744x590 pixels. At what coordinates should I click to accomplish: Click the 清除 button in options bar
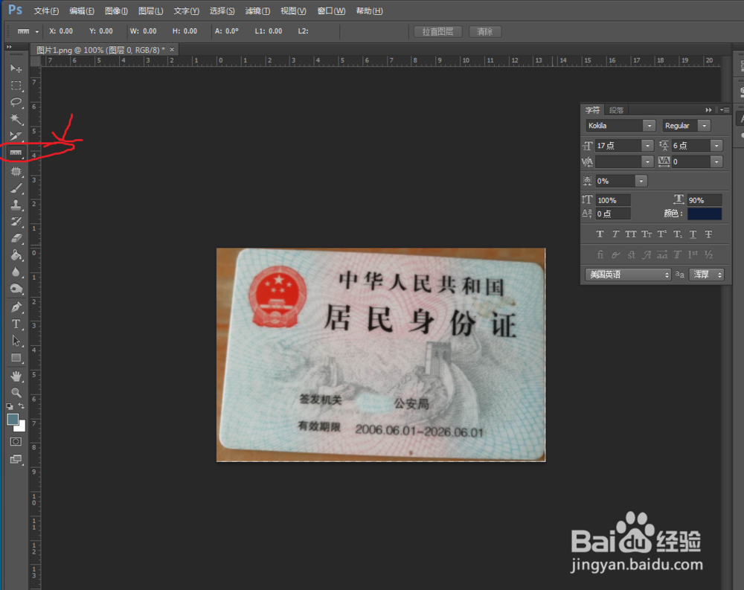click(484, 31)
